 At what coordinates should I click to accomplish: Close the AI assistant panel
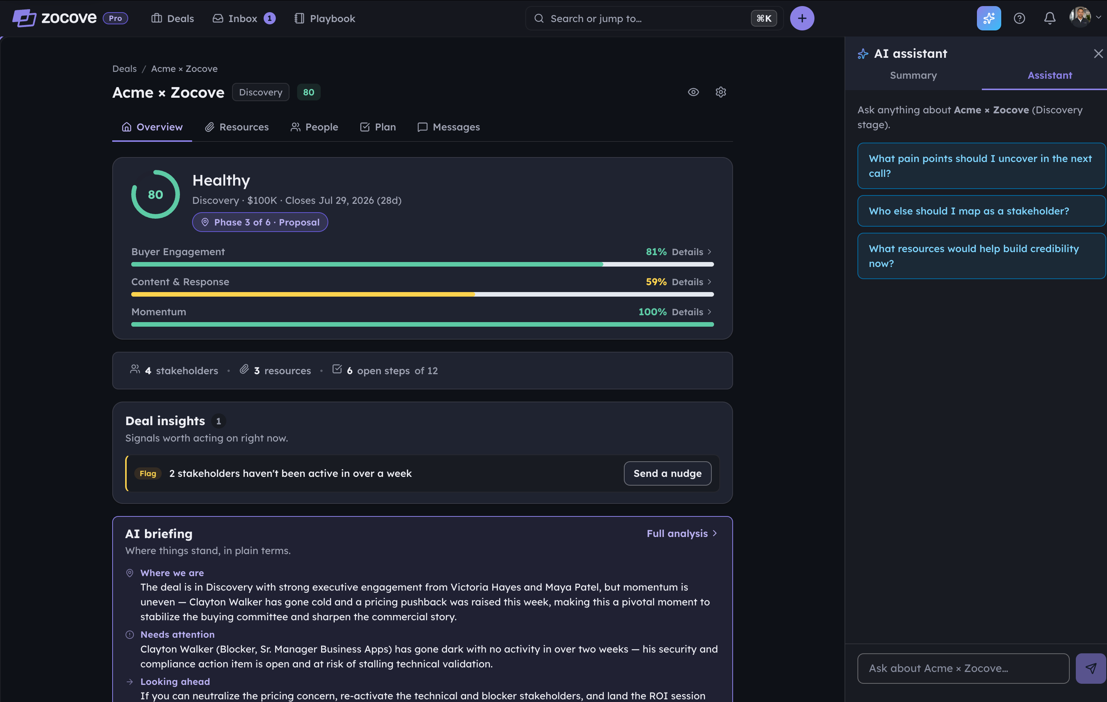1098,54
